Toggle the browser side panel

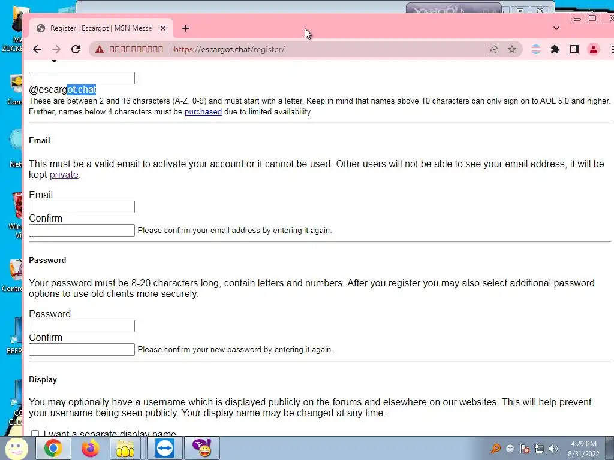tap(574, 49)
